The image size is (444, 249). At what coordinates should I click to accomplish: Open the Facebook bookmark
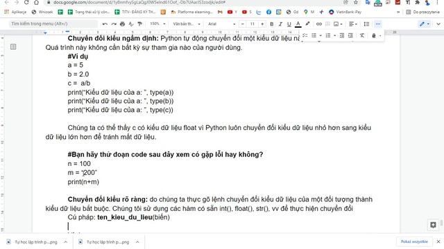coord(268,12)
